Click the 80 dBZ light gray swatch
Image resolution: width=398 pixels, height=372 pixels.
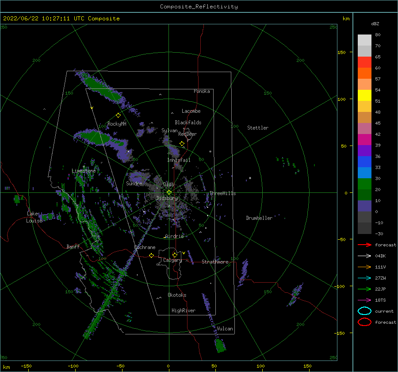364,40
